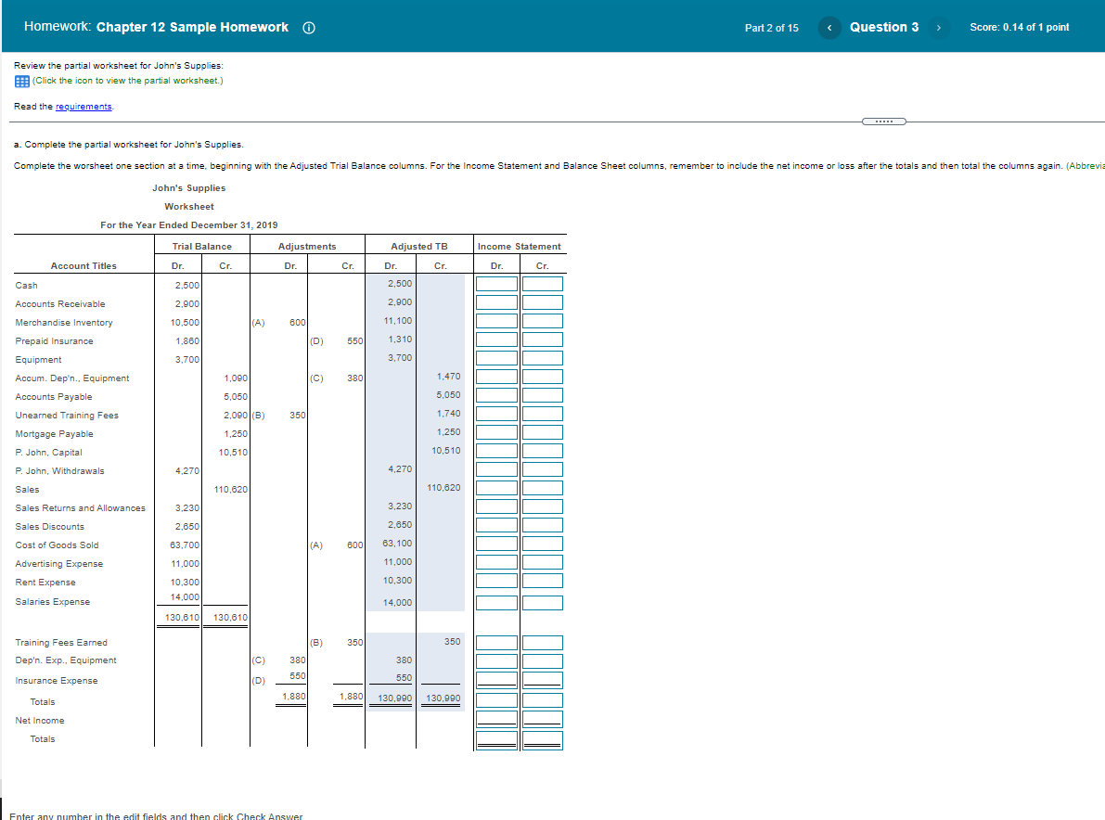Click Sales Returns and Allowances Dr. field
This screenshot has width=1105, height=820.
tap(496, 506)
